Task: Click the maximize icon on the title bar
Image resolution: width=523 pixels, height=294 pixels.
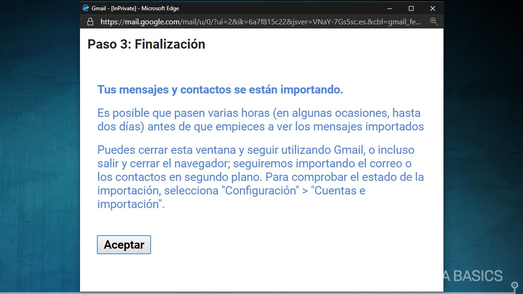Action: click(411, 8)
